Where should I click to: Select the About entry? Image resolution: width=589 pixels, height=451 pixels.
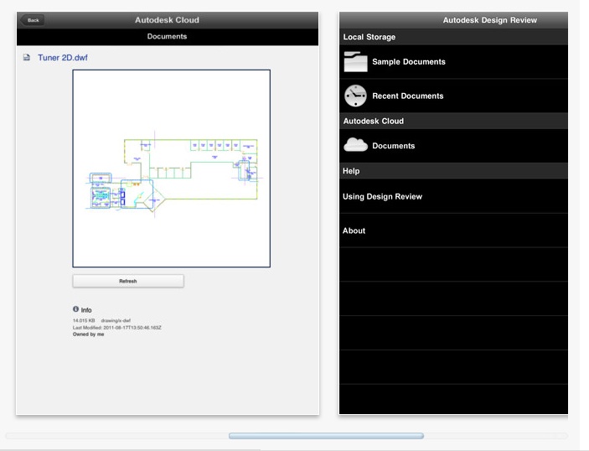(x=453, y=231)
